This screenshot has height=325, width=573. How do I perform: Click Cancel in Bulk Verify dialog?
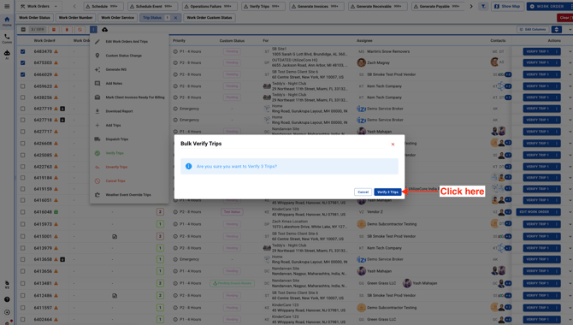(363, 192)
